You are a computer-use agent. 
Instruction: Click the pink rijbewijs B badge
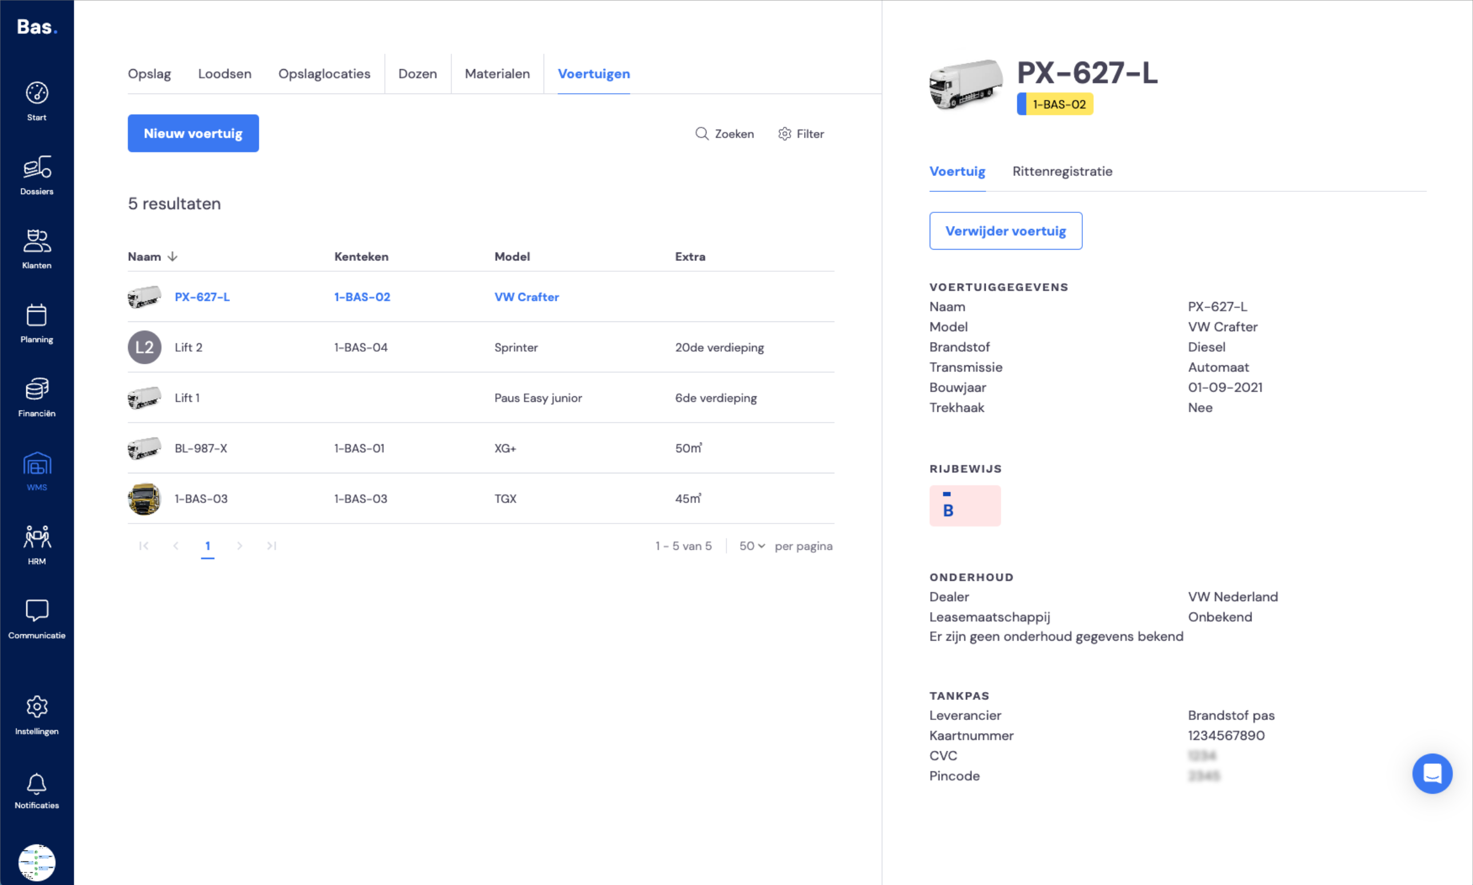(965, 506)
